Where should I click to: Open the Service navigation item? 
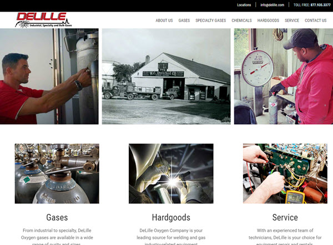point(292,21)
